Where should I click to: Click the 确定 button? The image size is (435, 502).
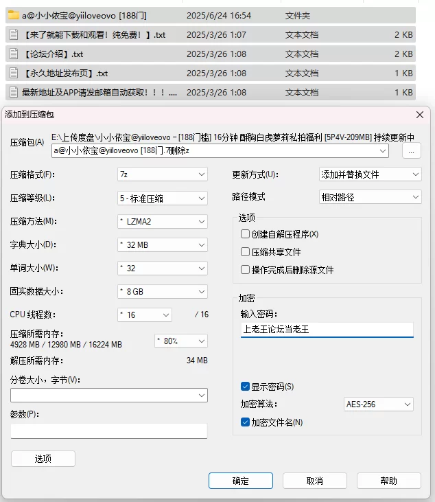coord(241,481)
